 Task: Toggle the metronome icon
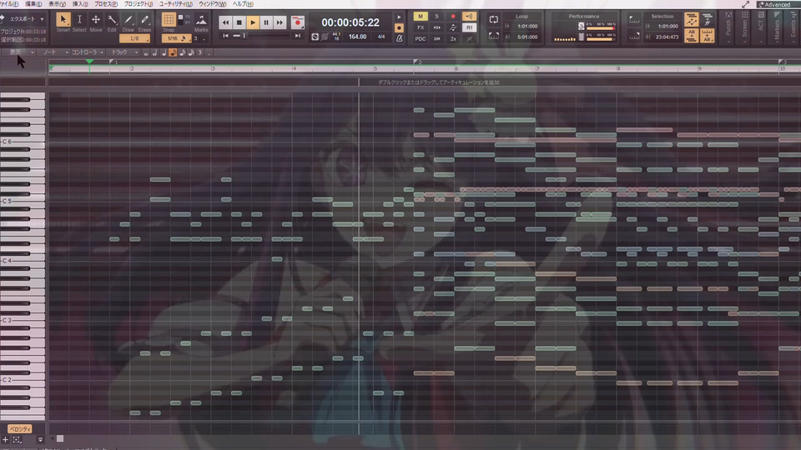pos(400,38)
